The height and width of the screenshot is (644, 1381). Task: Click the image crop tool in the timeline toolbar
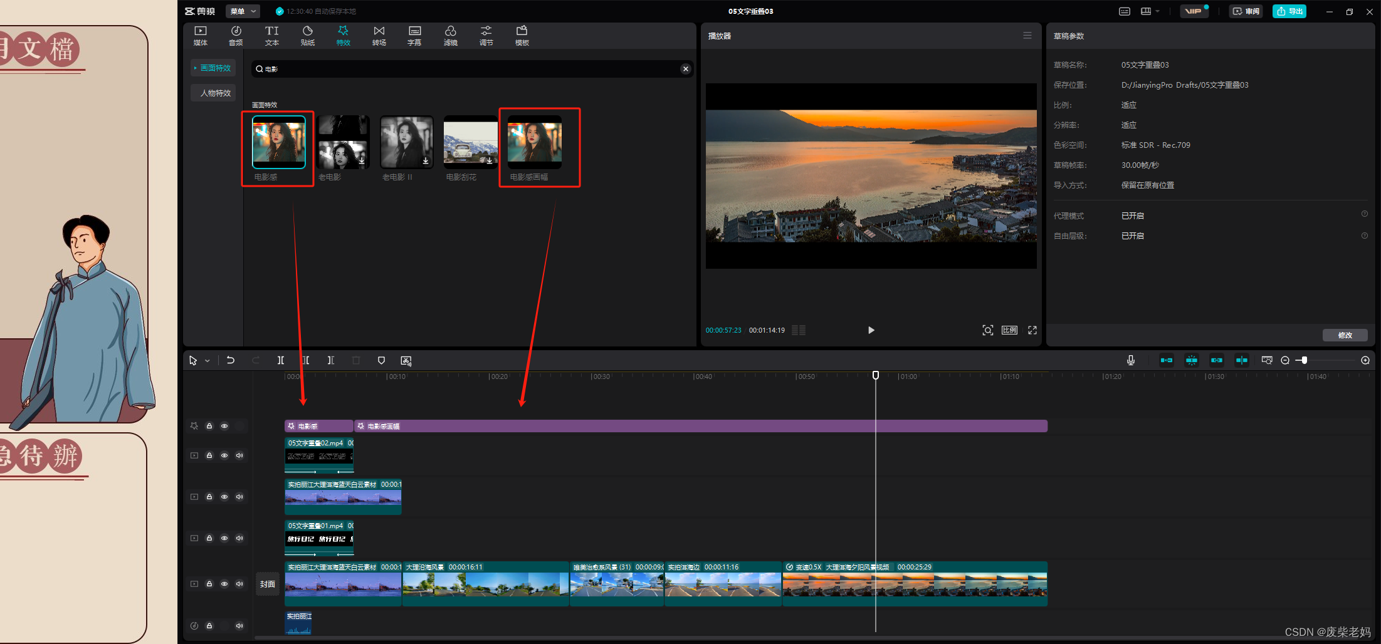coord(406,360)
